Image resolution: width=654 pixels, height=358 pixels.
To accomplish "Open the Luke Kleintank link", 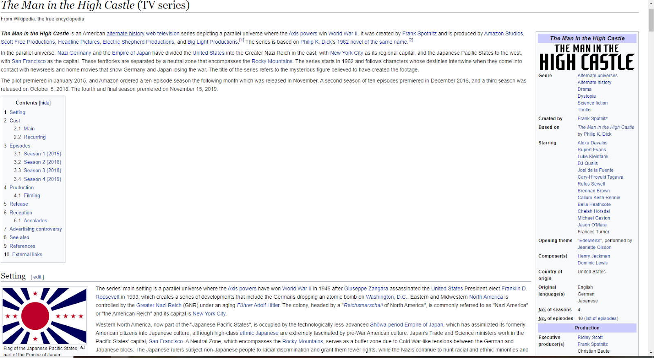I will click(x=593, y=157).
